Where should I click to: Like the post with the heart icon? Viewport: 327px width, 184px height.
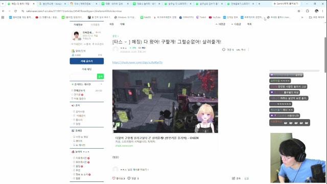click(x=114, y=178)
